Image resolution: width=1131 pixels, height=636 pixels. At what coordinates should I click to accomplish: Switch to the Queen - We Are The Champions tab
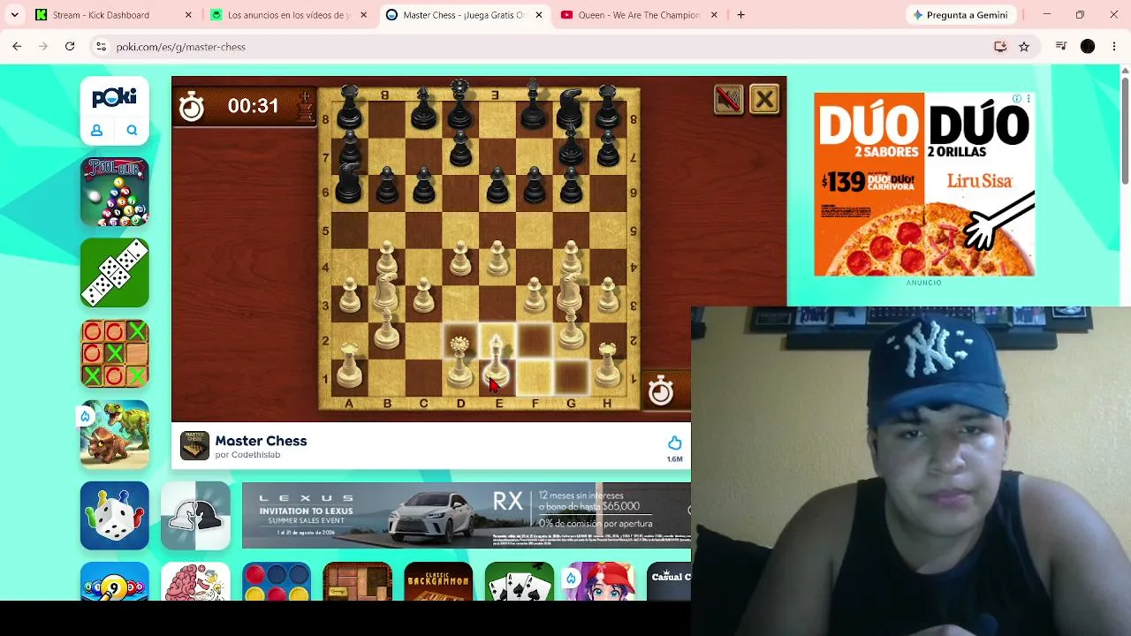tap(639, 15)
